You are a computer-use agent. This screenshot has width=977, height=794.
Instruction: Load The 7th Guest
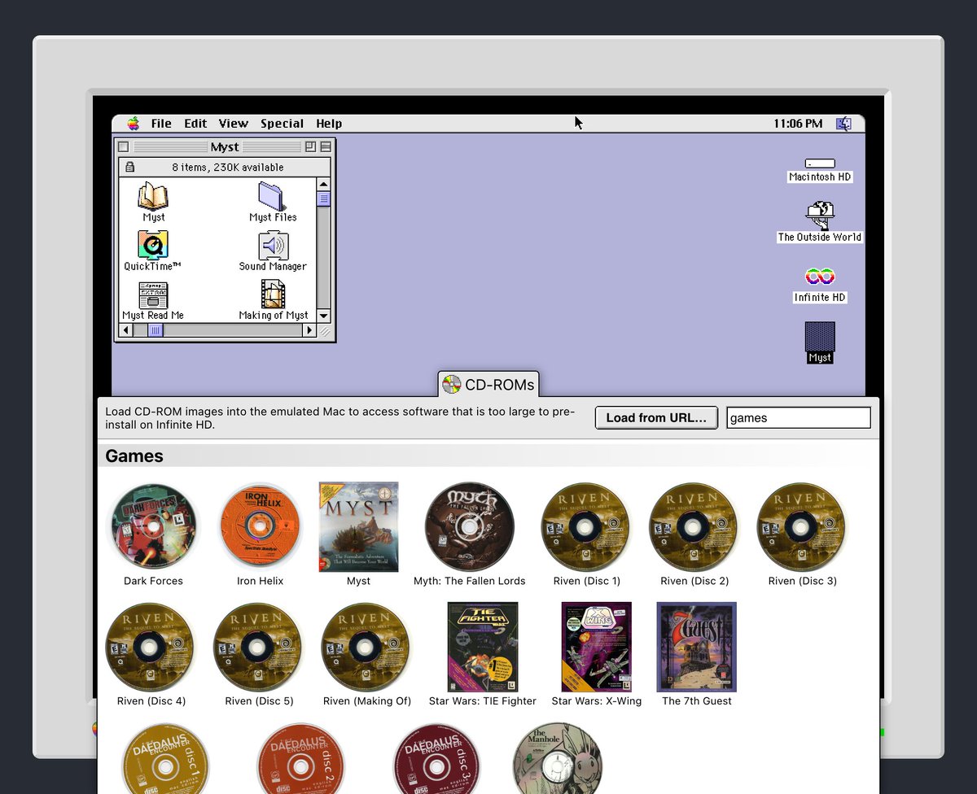pyautogui.click(x=697, y=647)
